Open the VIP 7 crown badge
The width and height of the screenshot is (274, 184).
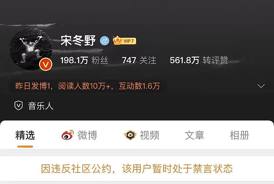click(124, 40)
